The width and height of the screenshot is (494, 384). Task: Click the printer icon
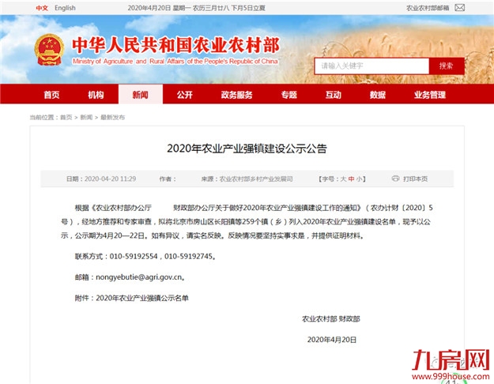[395, 179]
